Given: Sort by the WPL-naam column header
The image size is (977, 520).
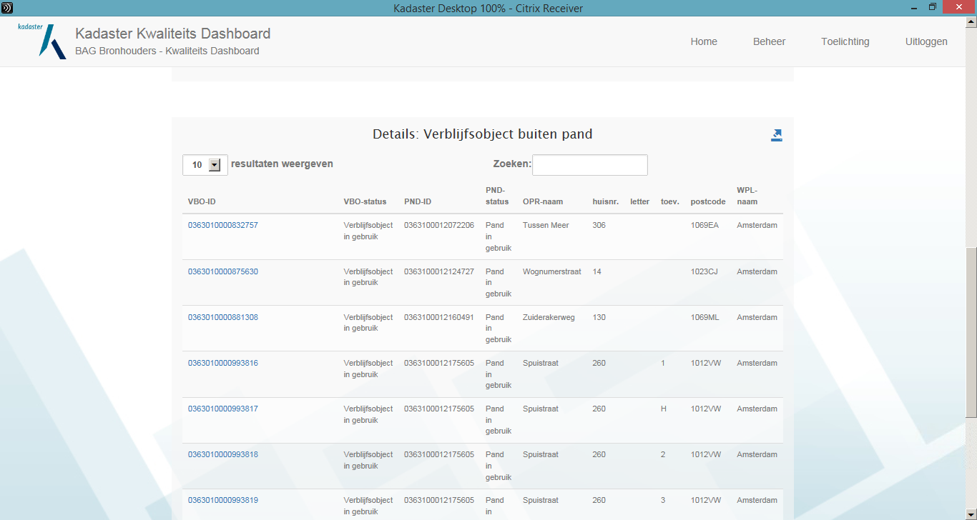Looking at the screenshot, I should coord(747,196).
